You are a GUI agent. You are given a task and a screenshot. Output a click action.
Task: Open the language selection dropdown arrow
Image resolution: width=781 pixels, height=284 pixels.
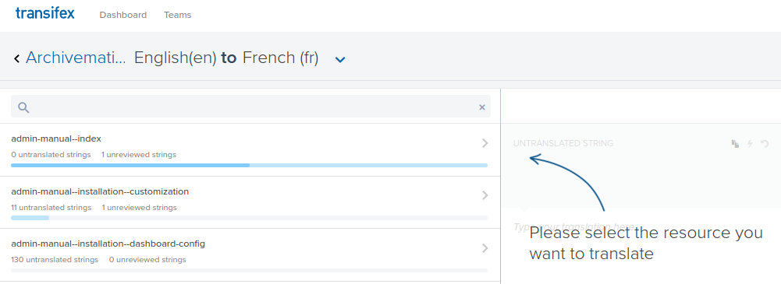tap(340, 60)
